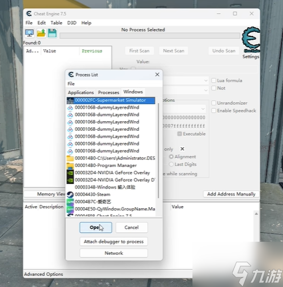The height and width of the screenshot is (287, 283).
Task: Select the Program Manager folder entry
Action: click(x=111, y=165)
